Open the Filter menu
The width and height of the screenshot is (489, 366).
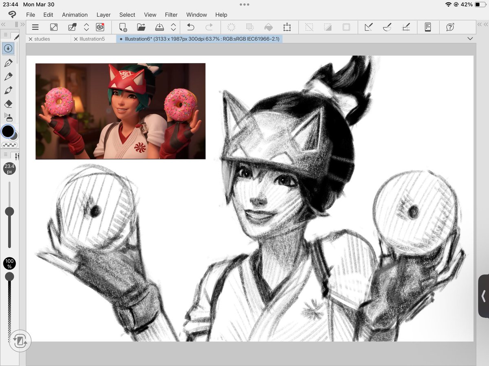coord(171,15)
